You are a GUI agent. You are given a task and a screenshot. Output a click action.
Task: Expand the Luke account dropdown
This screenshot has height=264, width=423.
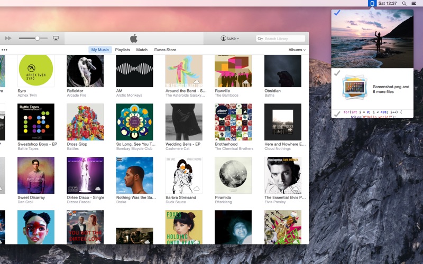tap(230, 38)
